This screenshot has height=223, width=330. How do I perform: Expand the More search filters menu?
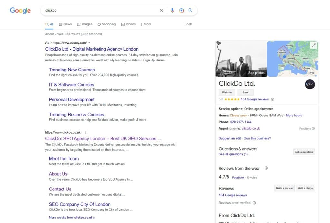[146, 24]
